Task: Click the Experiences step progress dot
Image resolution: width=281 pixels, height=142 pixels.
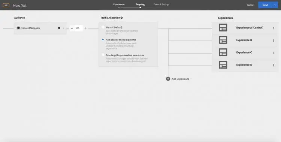Action: pos(119,7)
